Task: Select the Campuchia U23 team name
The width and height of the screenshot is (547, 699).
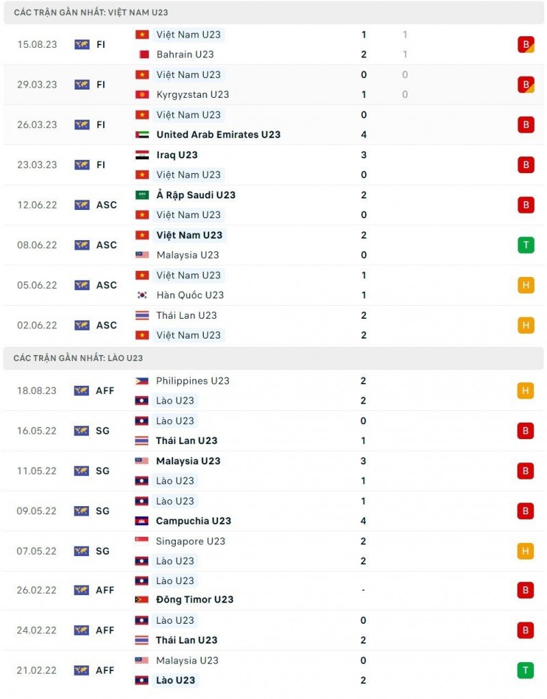Action: (x=194, y=520)
